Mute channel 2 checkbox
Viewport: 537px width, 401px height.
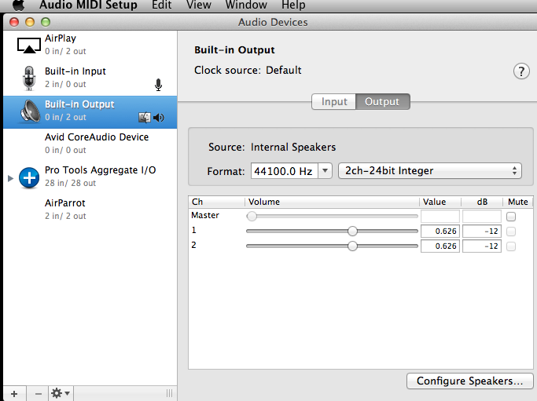tap(511, 246)
